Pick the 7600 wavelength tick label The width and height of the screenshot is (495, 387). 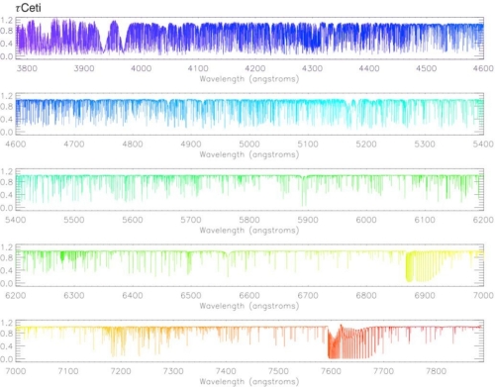331,371
